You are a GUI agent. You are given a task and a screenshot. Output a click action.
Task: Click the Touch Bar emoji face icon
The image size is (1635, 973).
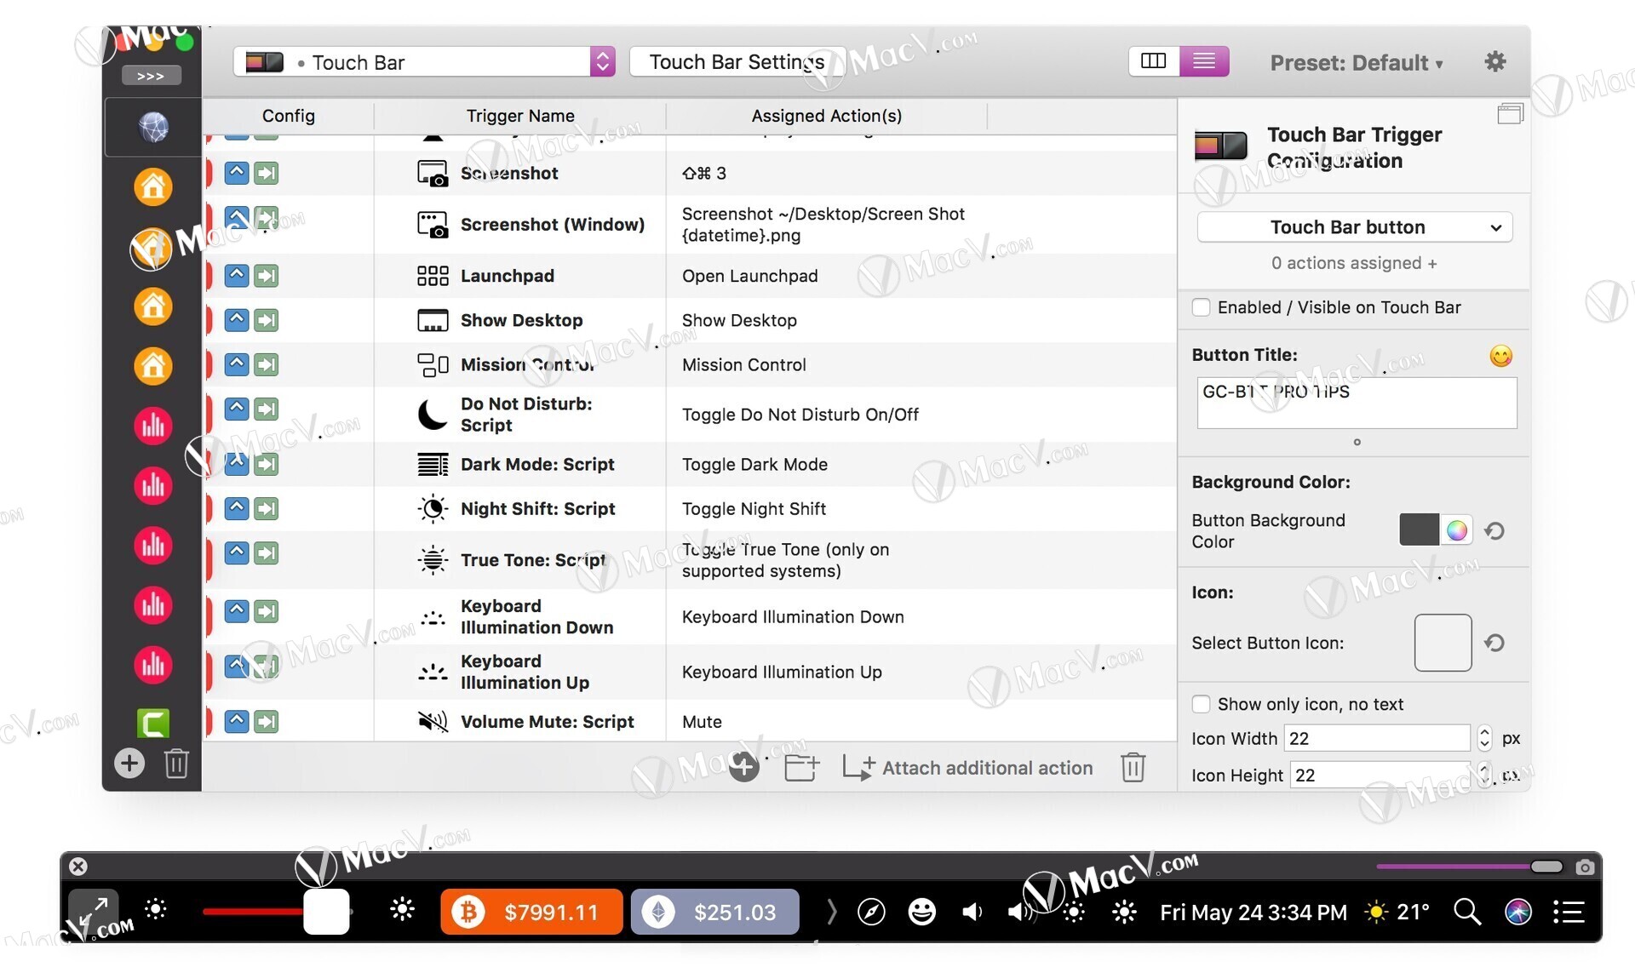tap(921, 913)
